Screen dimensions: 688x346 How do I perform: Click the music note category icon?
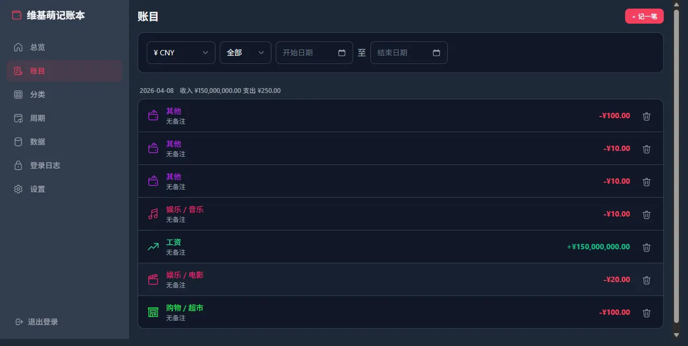coord(153,214)
